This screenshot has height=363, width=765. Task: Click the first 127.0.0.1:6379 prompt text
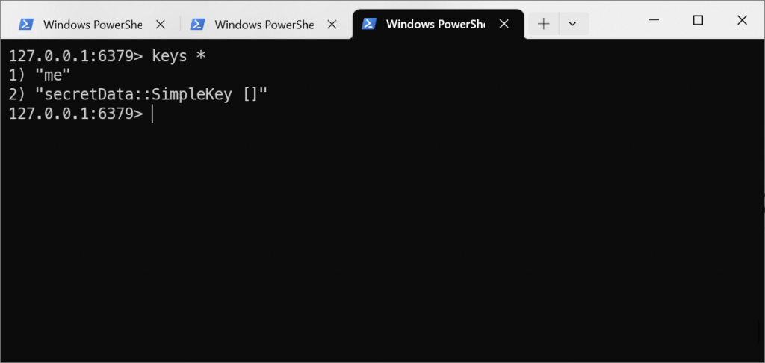tap(75, 56)
